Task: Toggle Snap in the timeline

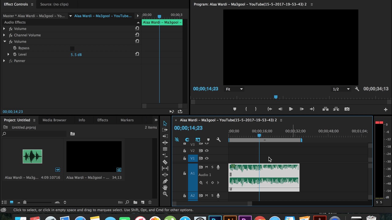Action: (x=187, y=140)
